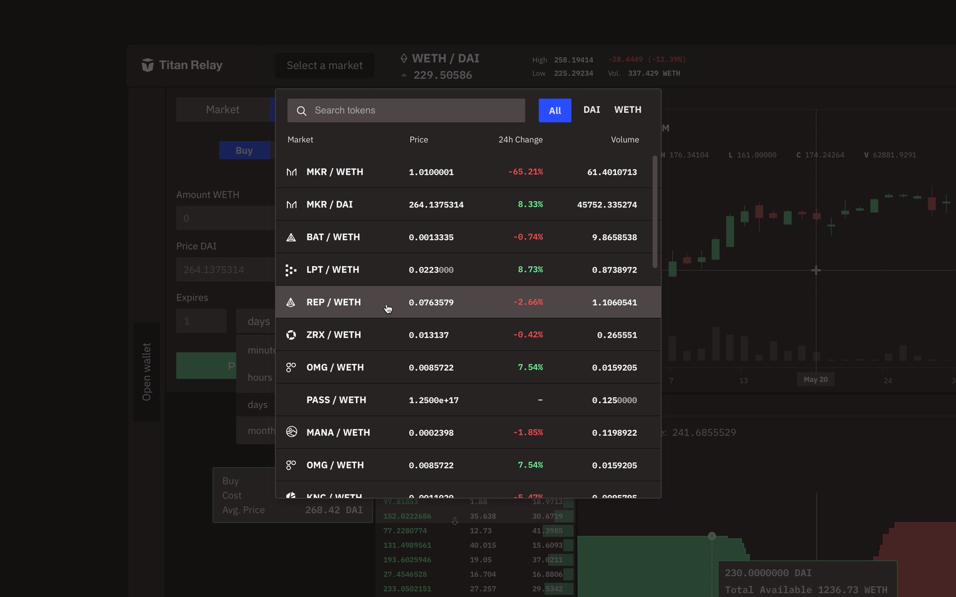Click the REP / WETH token icon
The height and width of the screenshot is (597, 956).
291,302
